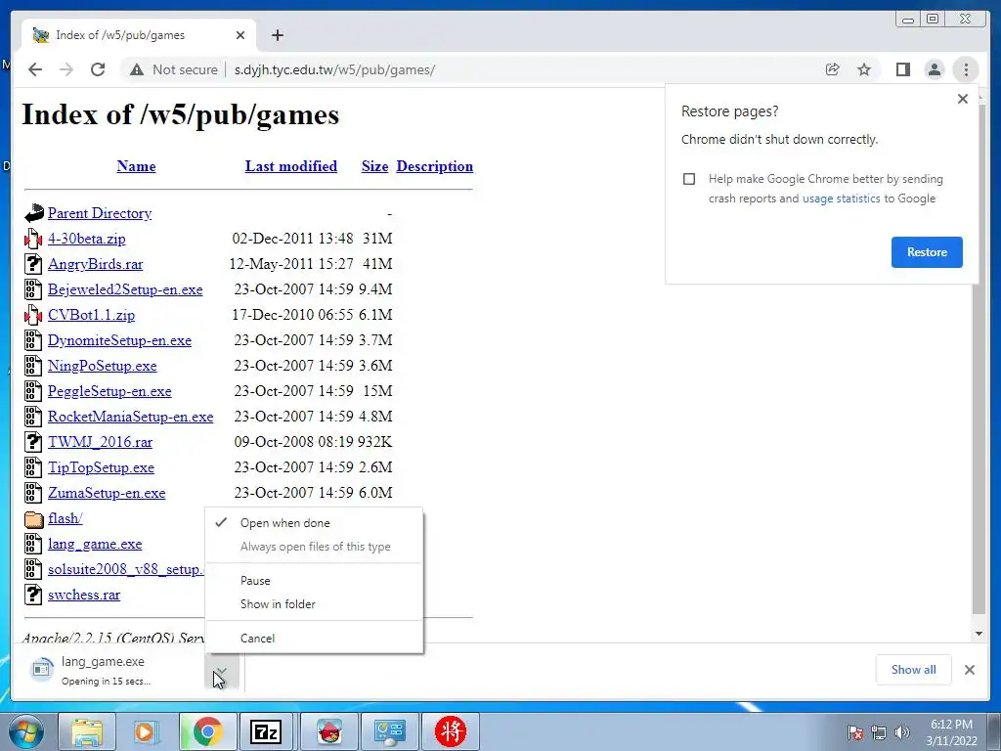Download swchess.rar
This screenshot has height=751, width=1001.
tap(84, 595)
